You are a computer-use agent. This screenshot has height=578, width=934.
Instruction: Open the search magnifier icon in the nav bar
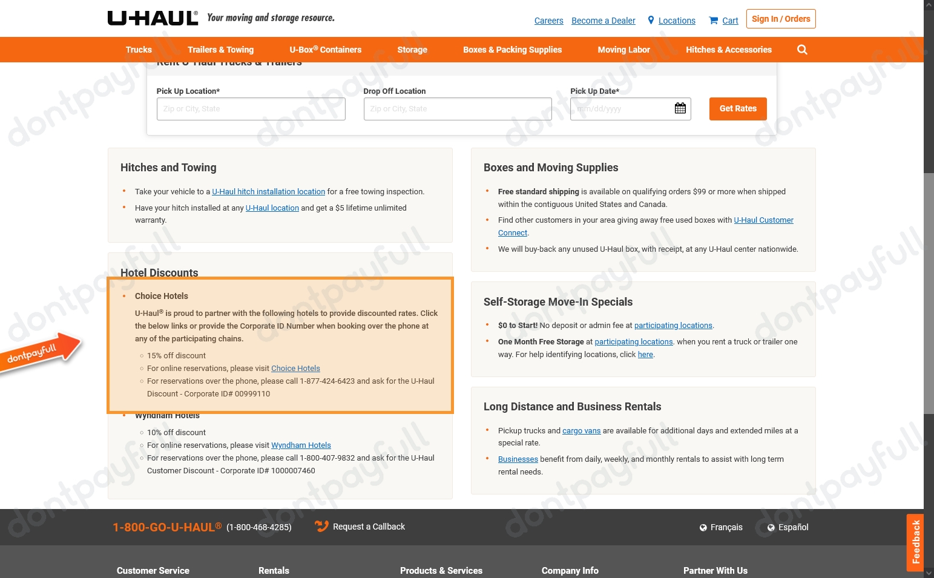[x=802, y=50]
